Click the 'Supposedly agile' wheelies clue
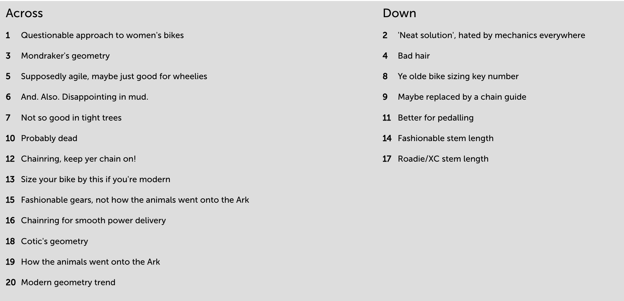The width and height of the screenshot is (624, 301). (114, 76)
